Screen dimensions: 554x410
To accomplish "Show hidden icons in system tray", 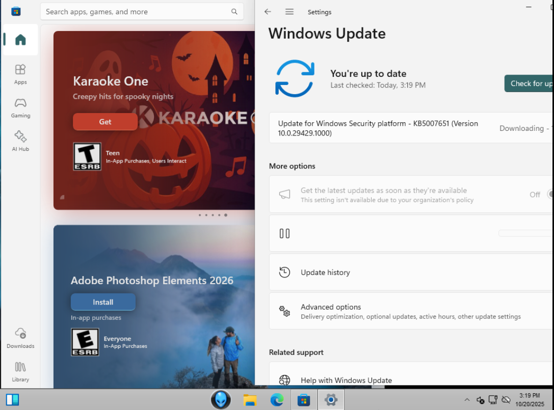I will click(467, 400).
